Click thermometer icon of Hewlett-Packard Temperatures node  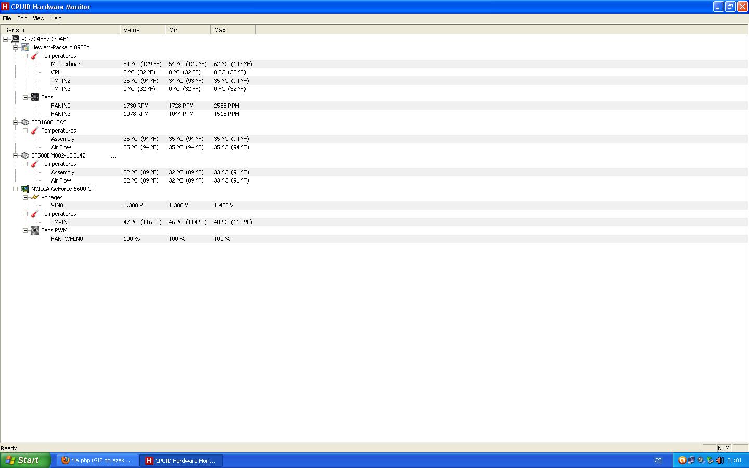(x=35, y=56)
